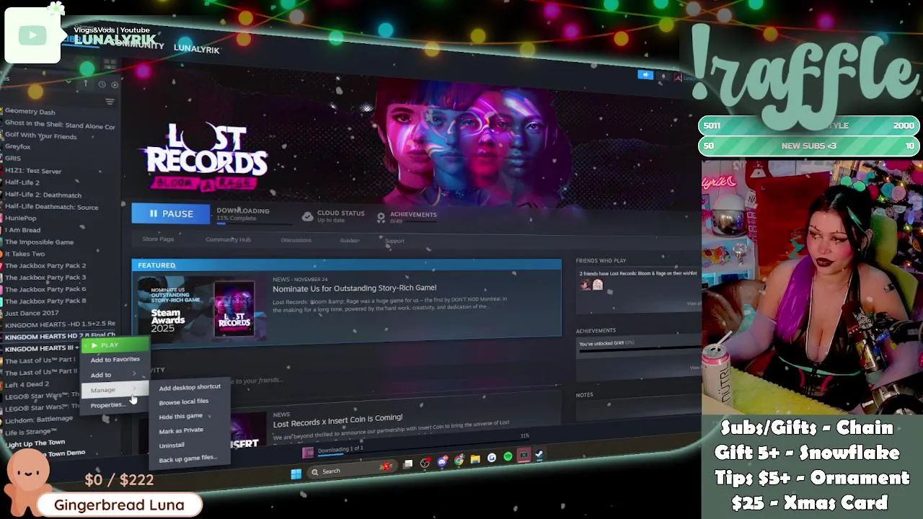
Task: Select HuniePop in the library
Action: click(21, 218)
